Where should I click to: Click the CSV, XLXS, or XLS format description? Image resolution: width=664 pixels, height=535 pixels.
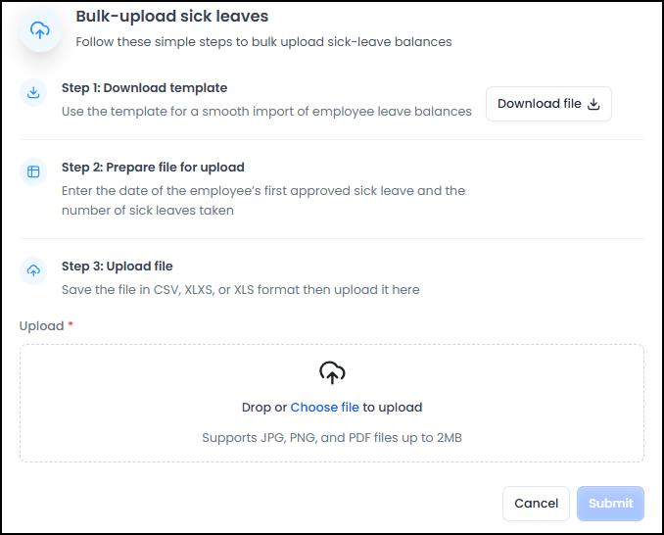coord(241,289)
